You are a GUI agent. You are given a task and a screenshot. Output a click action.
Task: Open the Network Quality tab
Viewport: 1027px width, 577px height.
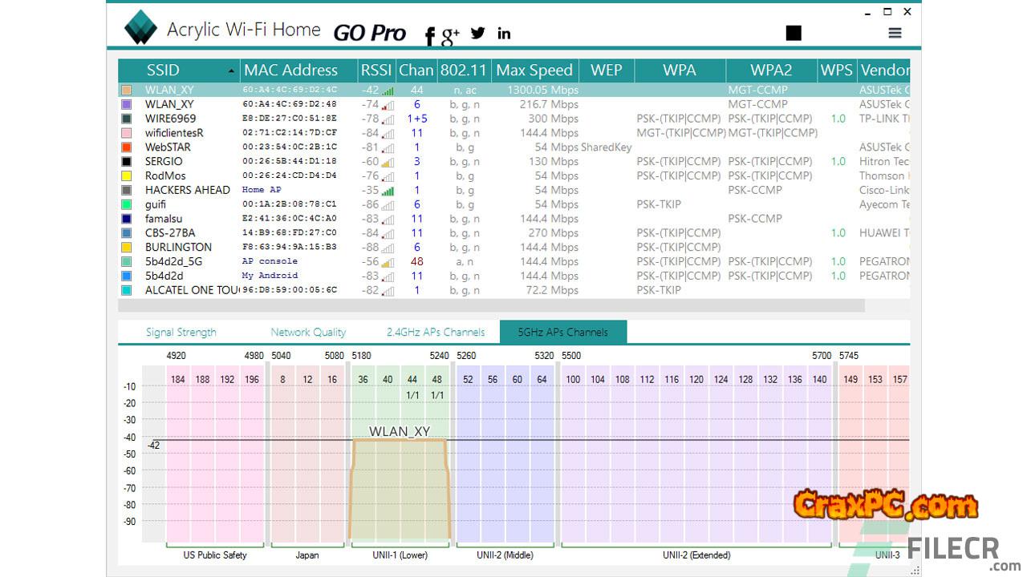click(x=308, y=333)
